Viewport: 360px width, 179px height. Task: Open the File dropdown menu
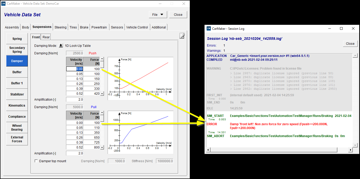coord(158,15)
